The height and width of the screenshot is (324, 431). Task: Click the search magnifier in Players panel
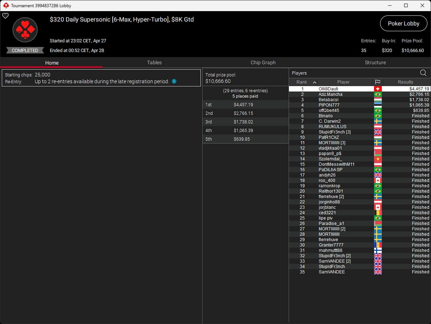[423, 73]
